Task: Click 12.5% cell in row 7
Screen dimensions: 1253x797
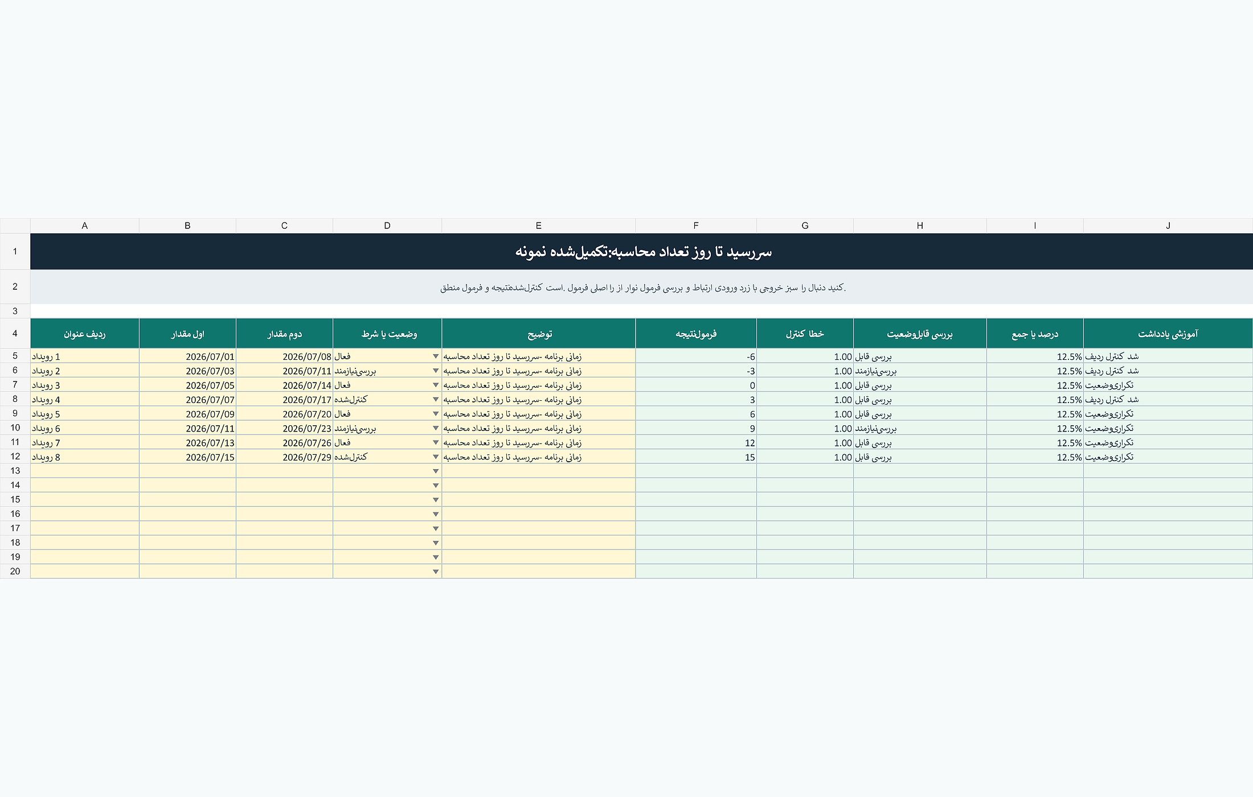Action: click(x=1035, y=385)
